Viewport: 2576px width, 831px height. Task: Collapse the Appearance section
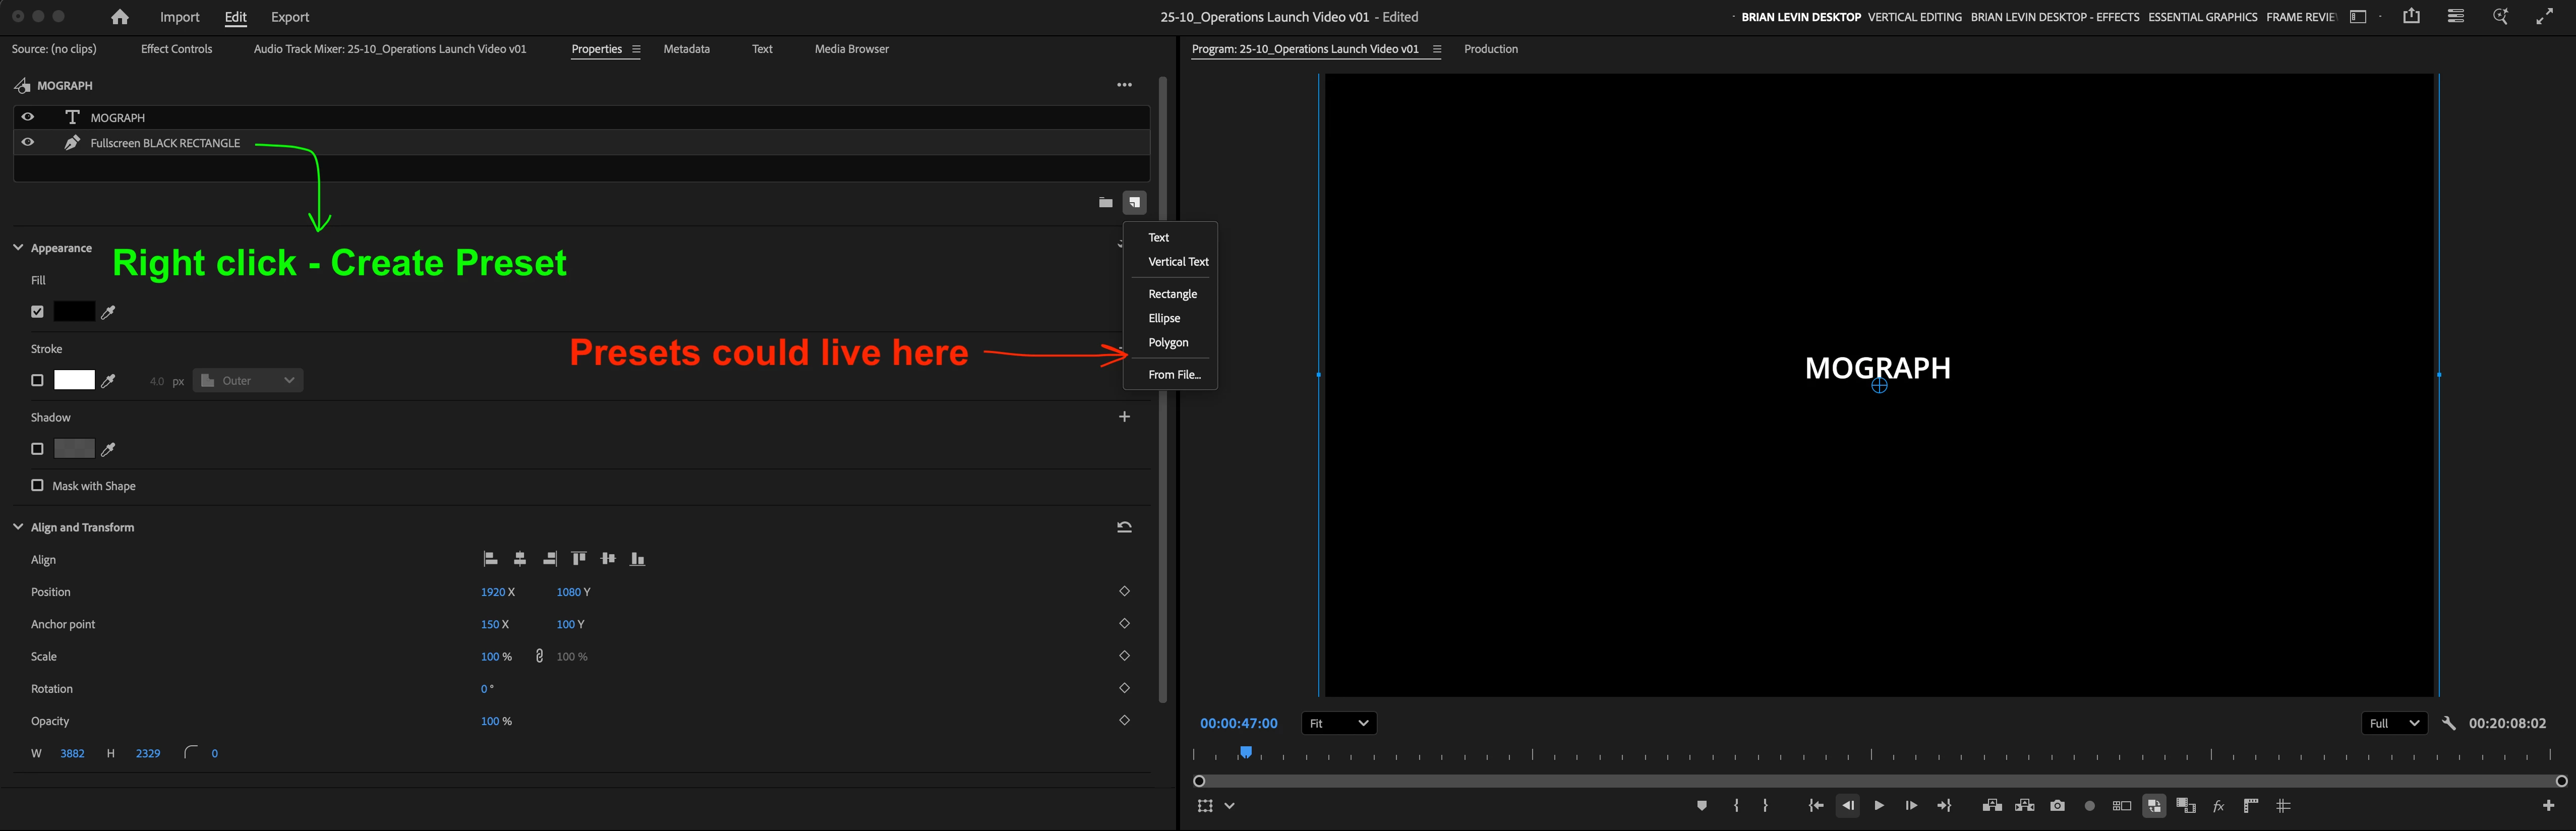click(x=18, y=248)
